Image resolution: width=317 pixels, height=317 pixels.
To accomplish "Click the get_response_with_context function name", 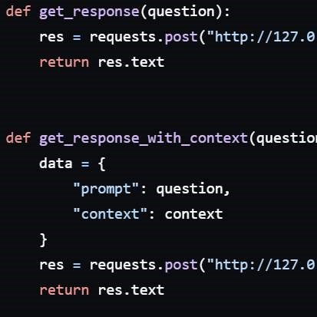I will click(x=144, y=139).
